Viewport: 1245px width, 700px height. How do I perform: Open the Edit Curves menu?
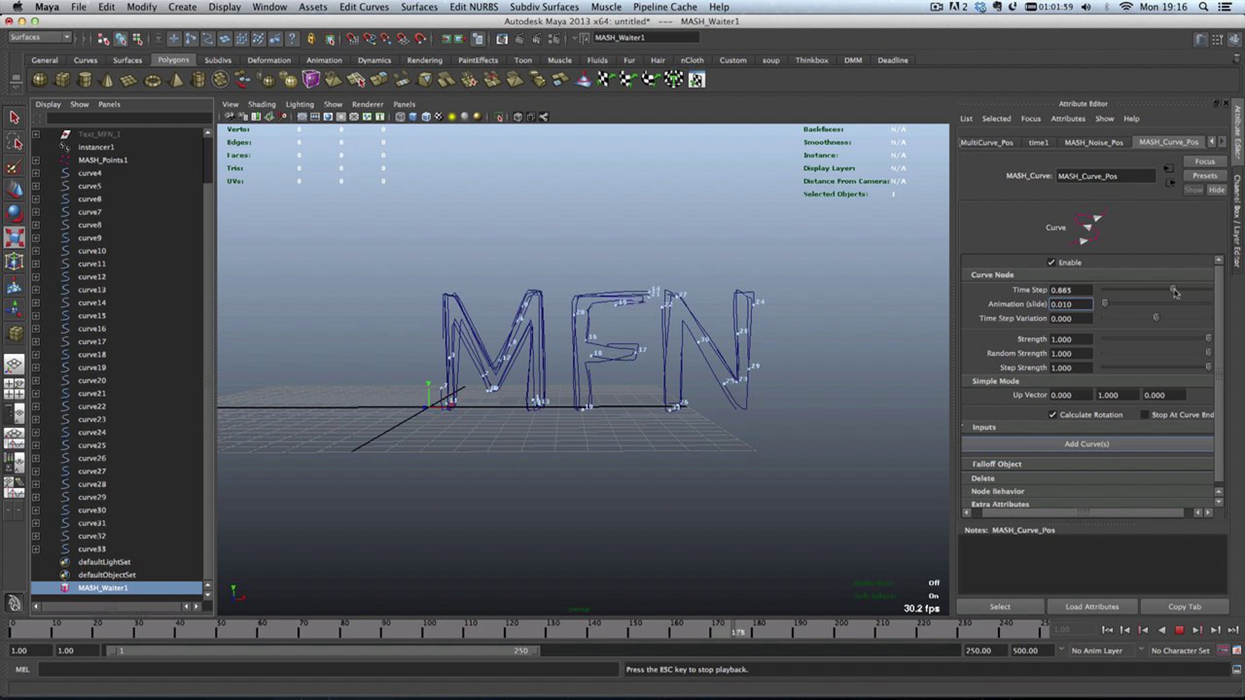pos(364,7)
